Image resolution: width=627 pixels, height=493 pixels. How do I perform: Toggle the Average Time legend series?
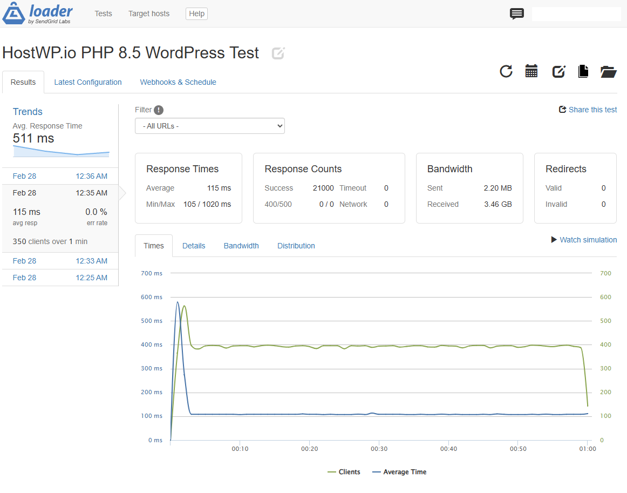[399, 472]
